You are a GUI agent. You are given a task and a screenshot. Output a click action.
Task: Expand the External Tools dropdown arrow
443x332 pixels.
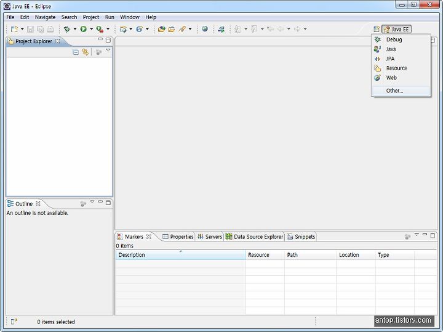click(108, 29)
